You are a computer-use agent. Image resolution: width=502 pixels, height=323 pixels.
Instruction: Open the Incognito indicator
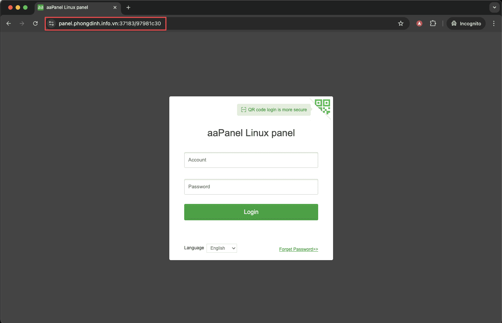(x=466, y=23)
